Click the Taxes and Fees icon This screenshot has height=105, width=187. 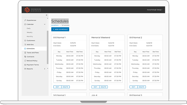[25, 53]
